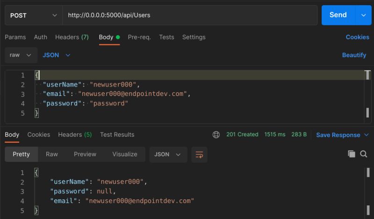Copy response using the copy icon
The width and height of the screenshot is (374, 219).
coord(352,154)
